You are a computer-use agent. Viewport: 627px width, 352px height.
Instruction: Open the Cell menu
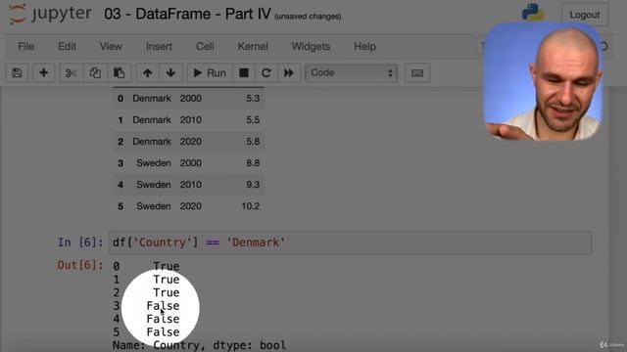205,46
